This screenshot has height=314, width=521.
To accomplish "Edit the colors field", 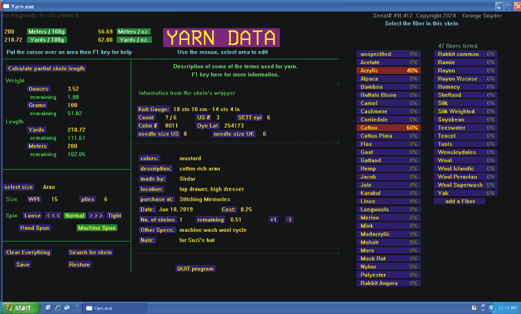I will tap(149, 158).
